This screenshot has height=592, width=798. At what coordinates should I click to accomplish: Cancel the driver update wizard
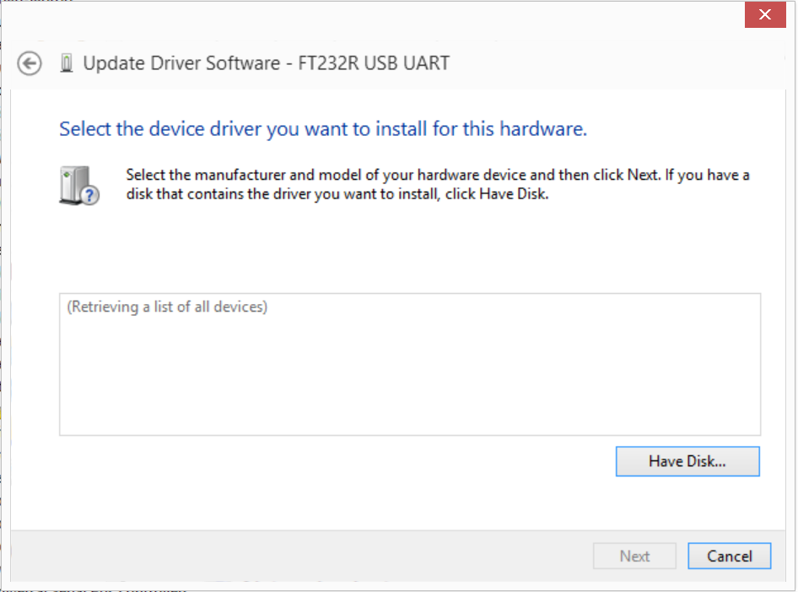730,556
